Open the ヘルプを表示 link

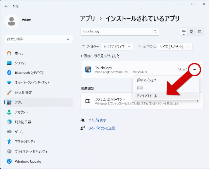pyautogui.click(x=98, y=120)
